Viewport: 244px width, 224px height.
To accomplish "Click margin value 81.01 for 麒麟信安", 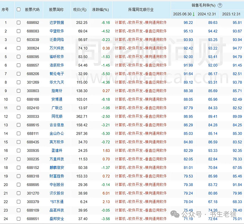I will tap(188, 168).
